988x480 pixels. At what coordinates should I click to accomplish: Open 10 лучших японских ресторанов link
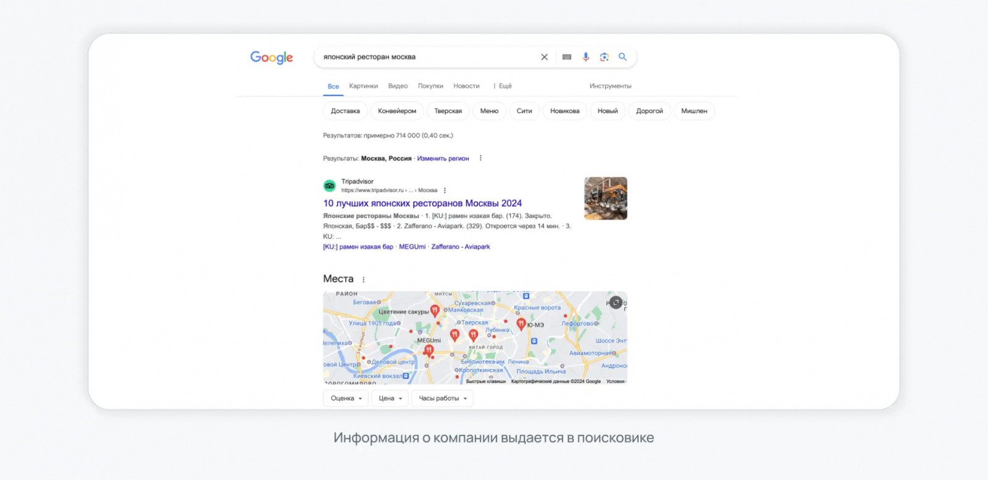pos(422,203)
